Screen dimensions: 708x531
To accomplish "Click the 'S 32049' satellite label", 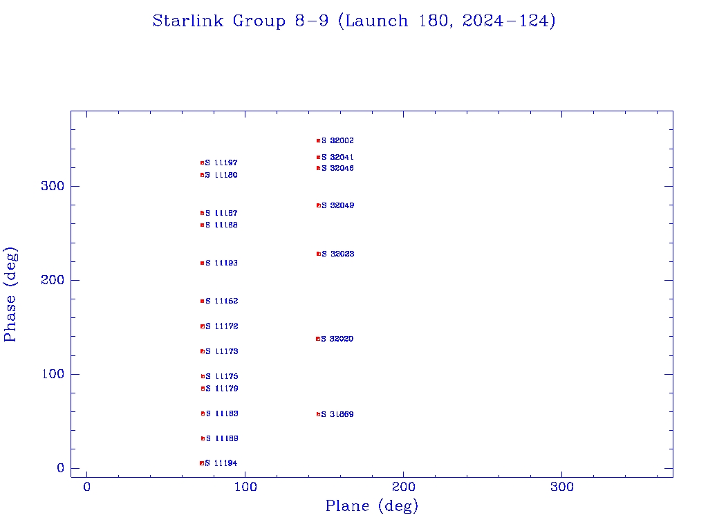I will coord(337,205).
